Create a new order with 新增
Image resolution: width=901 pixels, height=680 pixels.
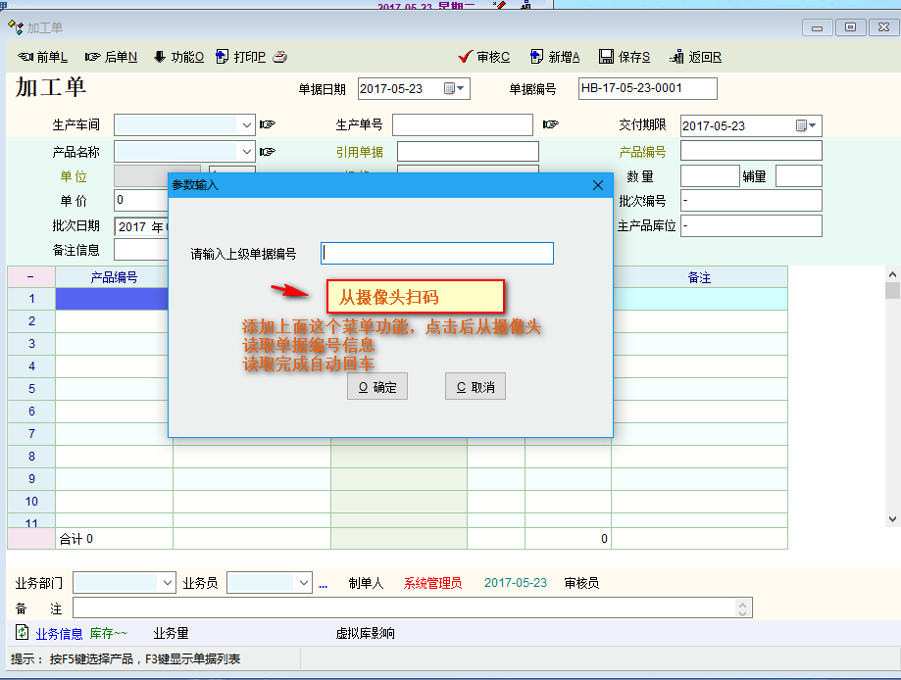[x=555, y=57]
